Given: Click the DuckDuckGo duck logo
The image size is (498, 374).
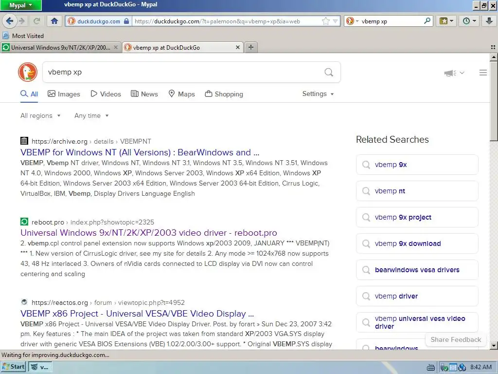Looking at the screenshot, I should click(x=28, y=72).
